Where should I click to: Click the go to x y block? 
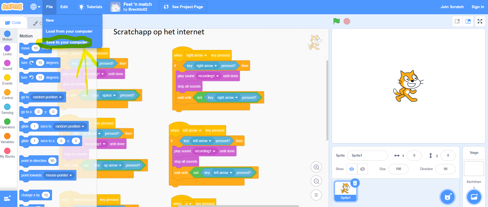39,112
